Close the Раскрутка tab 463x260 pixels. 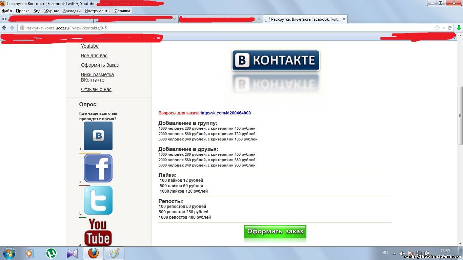[x=344, y=19]
